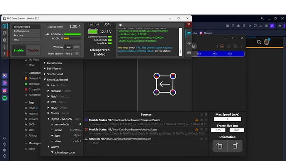Collapse the SmartDashboard tree node

[45, 80]
